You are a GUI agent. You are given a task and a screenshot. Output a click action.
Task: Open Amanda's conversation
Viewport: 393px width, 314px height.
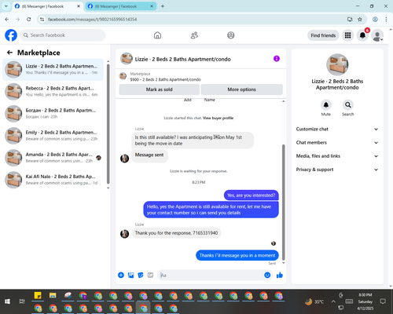(x=53, y=158)
